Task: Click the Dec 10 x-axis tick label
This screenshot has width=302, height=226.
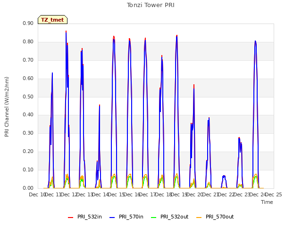Action: coord(37,194)
